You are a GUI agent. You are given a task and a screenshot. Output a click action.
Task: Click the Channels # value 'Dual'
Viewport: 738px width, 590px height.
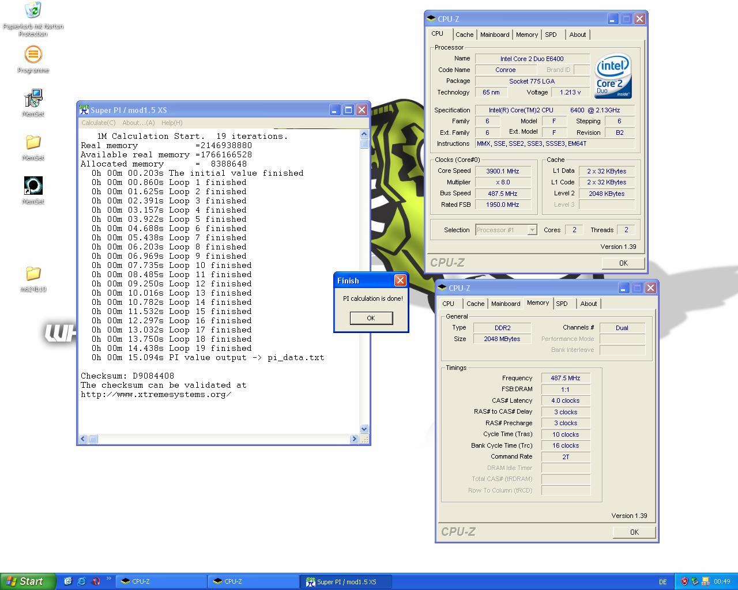(622, 328)
